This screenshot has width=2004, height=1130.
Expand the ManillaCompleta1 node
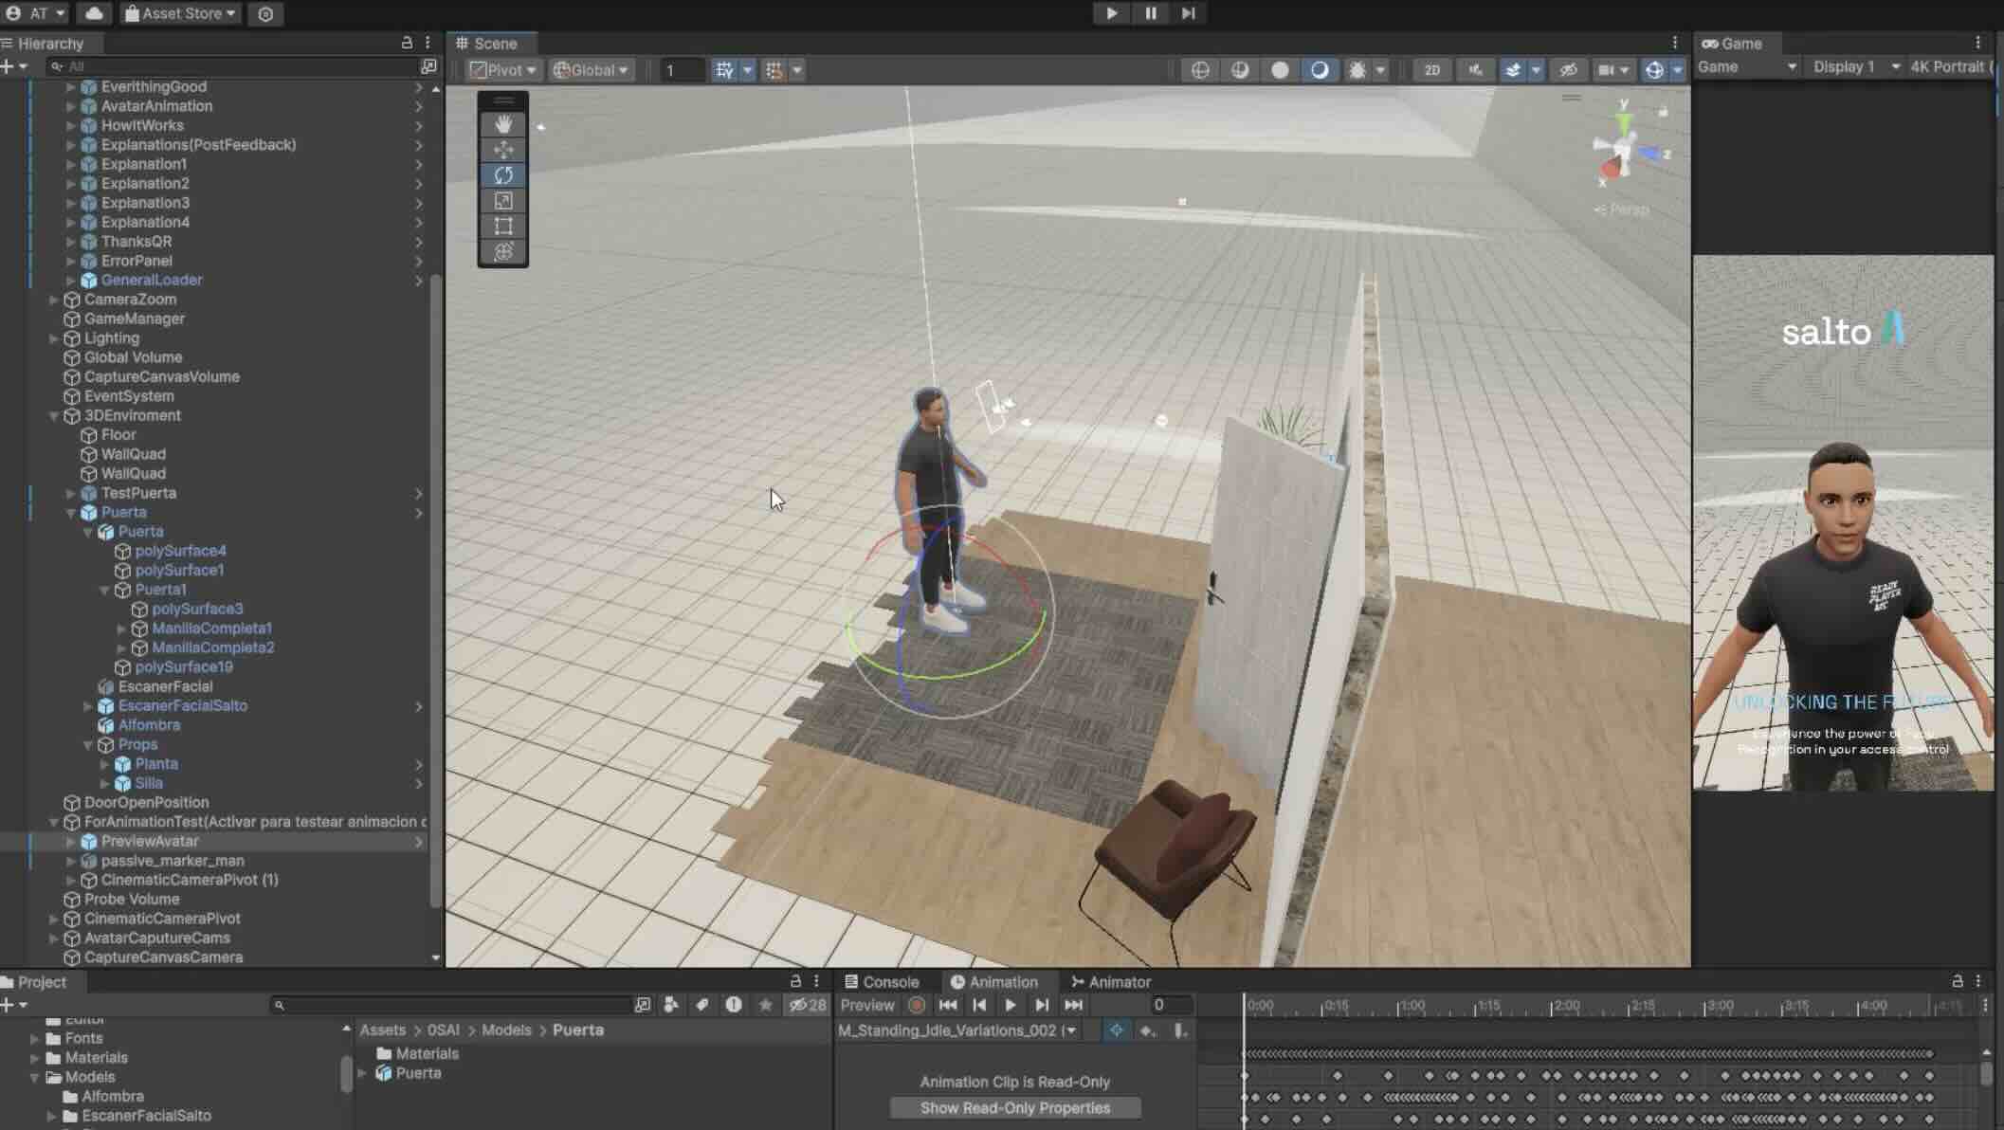point(121,629)
